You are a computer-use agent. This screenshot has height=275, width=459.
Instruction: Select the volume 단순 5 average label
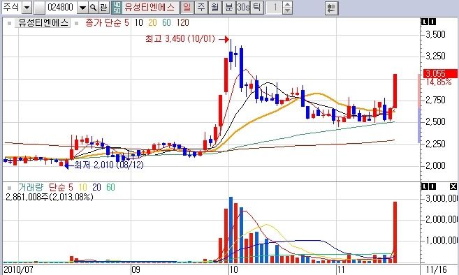click(61, 188)
